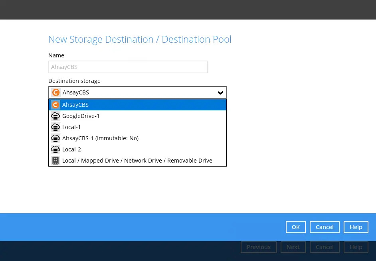Choose Local-2 from the dropdown list
Viewport: 376px width, 261px height.
(x=71, y=149)
